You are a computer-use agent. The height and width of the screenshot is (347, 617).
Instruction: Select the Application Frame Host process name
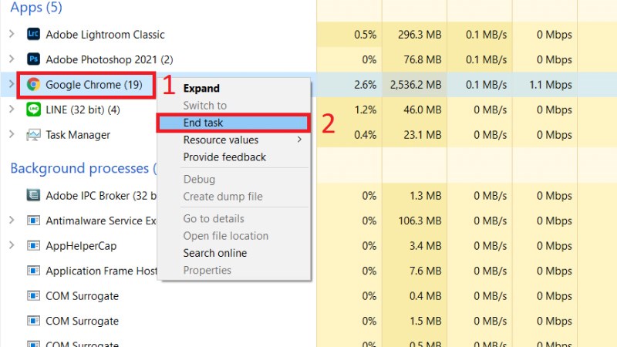pos(101,271)
